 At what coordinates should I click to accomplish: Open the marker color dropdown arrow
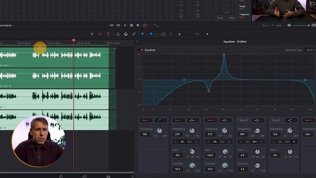click(155, 34)
